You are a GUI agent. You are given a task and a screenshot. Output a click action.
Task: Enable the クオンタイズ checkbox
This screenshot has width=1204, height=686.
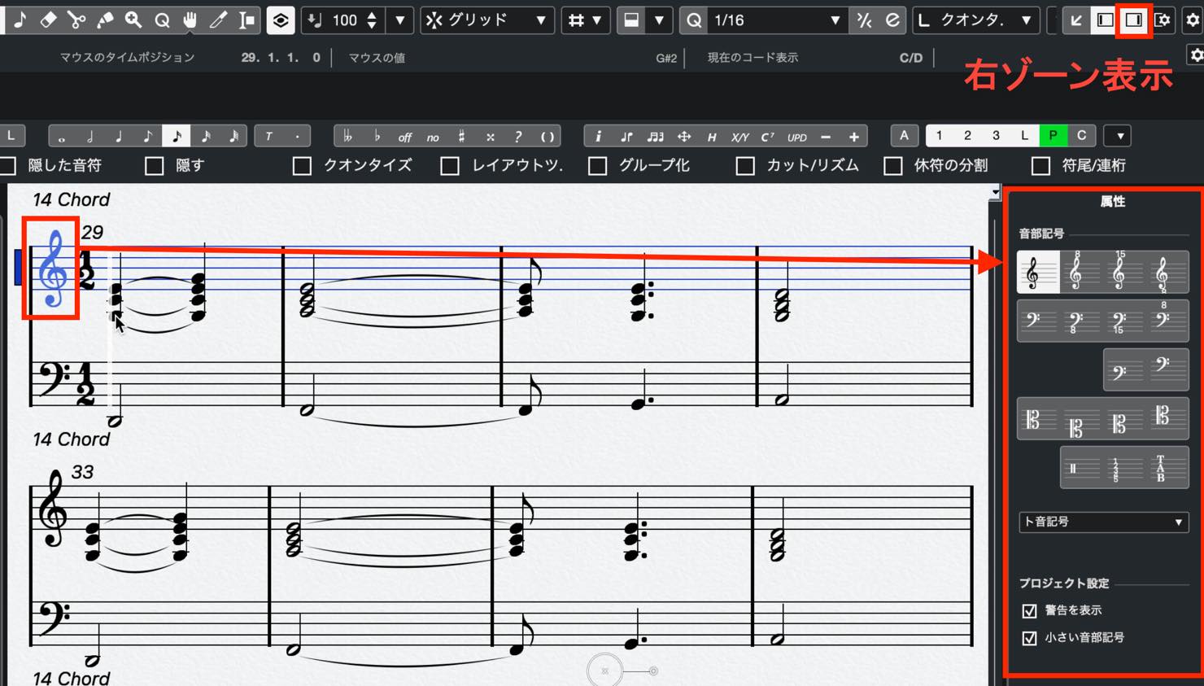pos(302,165)
